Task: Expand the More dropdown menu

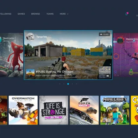Action: click(64, 14)
